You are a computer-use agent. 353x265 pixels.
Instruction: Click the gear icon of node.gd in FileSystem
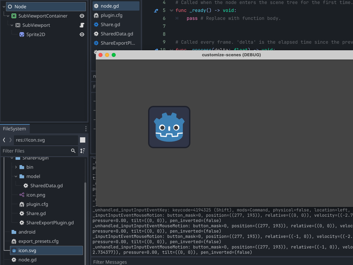point(14,260)
